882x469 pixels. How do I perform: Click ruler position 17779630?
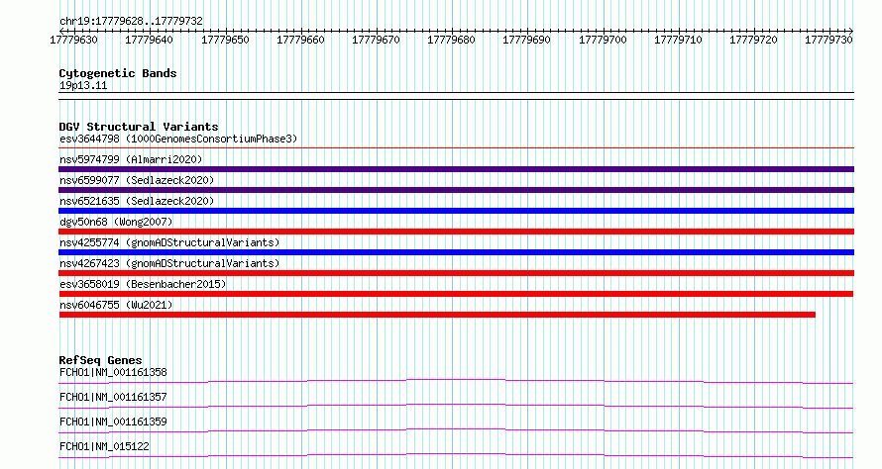tap(73, 40)
